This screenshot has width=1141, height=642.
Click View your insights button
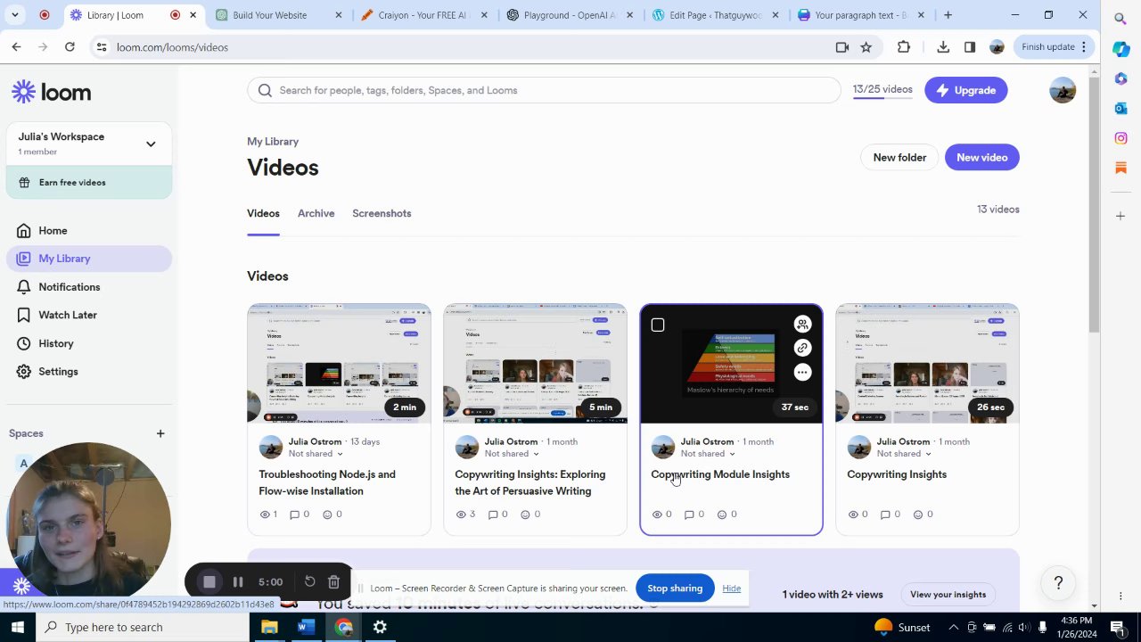pos(948,595)
